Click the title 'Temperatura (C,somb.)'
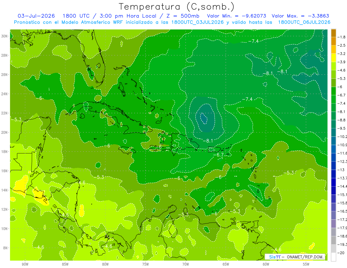The width and height of the screenshot is (347, 268). pos(176,7)
